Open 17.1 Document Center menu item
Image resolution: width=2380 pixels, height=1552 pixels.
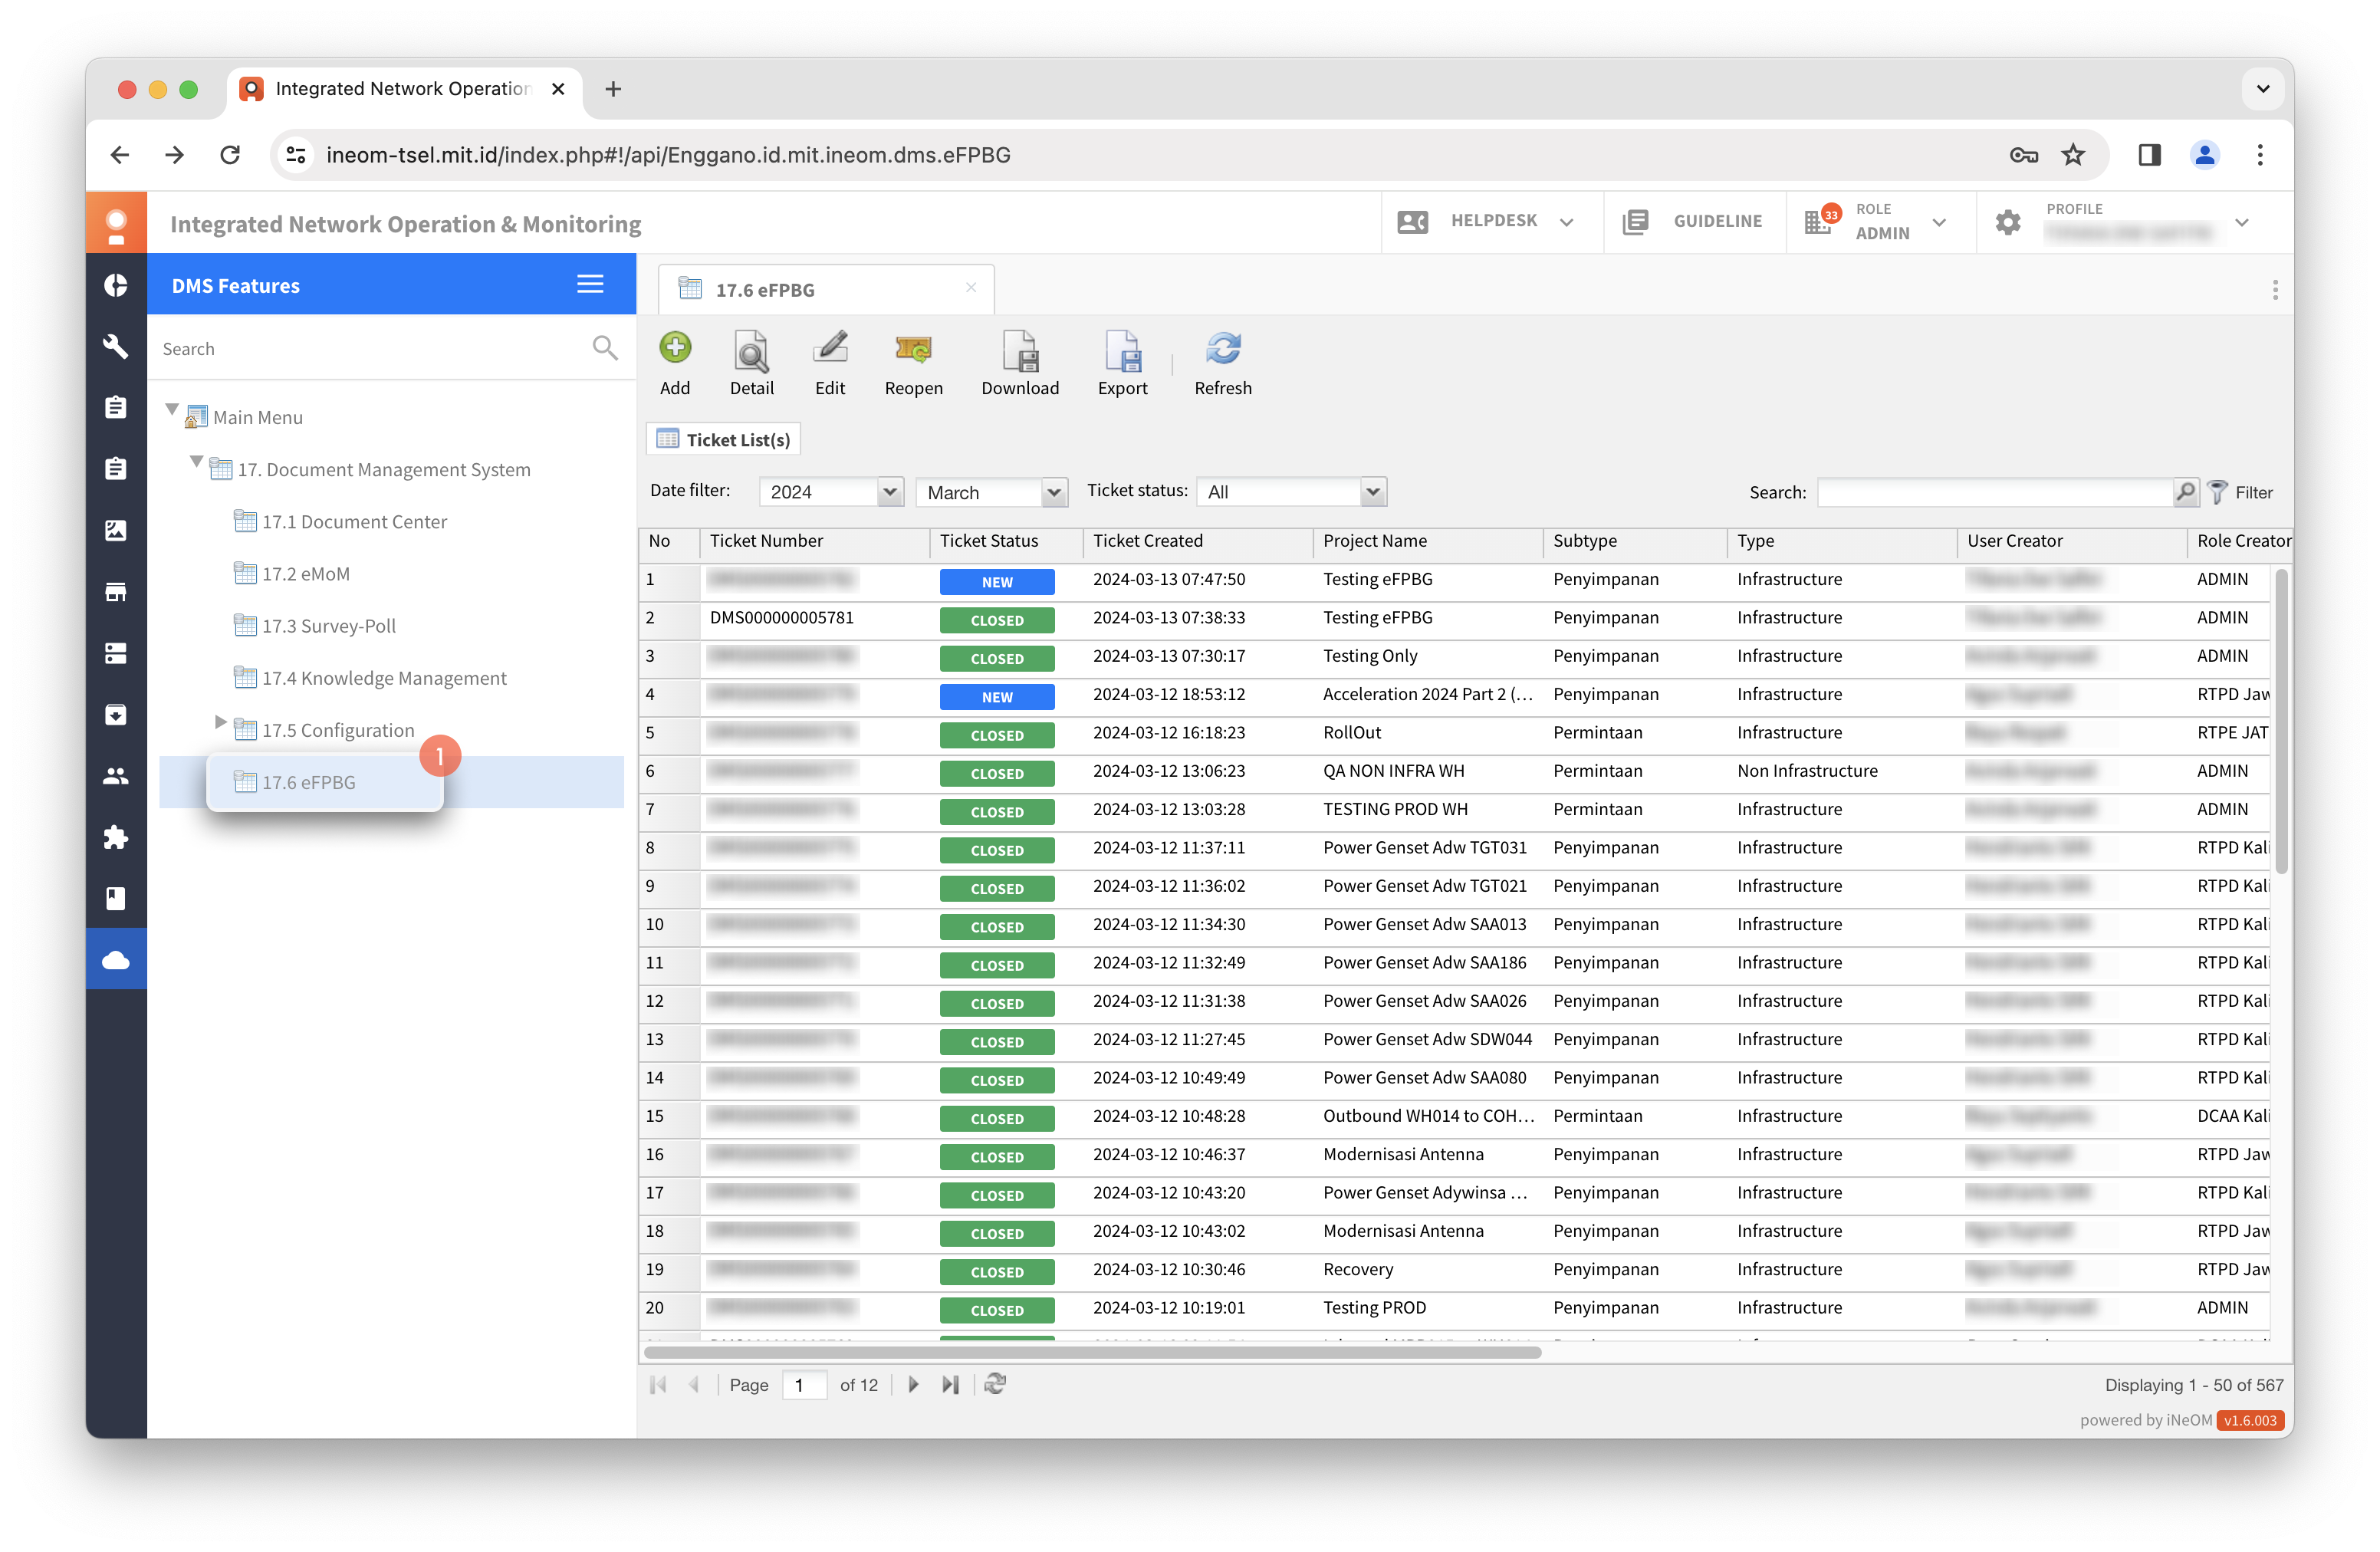(354, 521)
